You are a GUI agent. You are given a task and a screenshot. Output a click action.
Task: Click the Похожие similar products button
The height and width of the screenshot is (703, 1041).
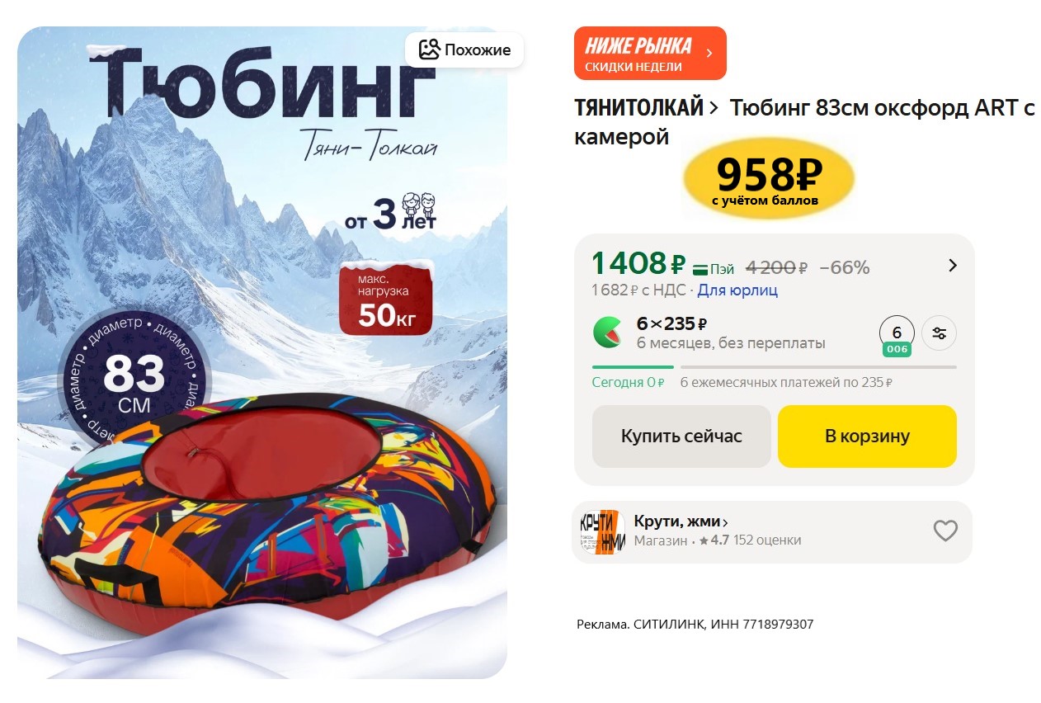click(x=464, y=50)
